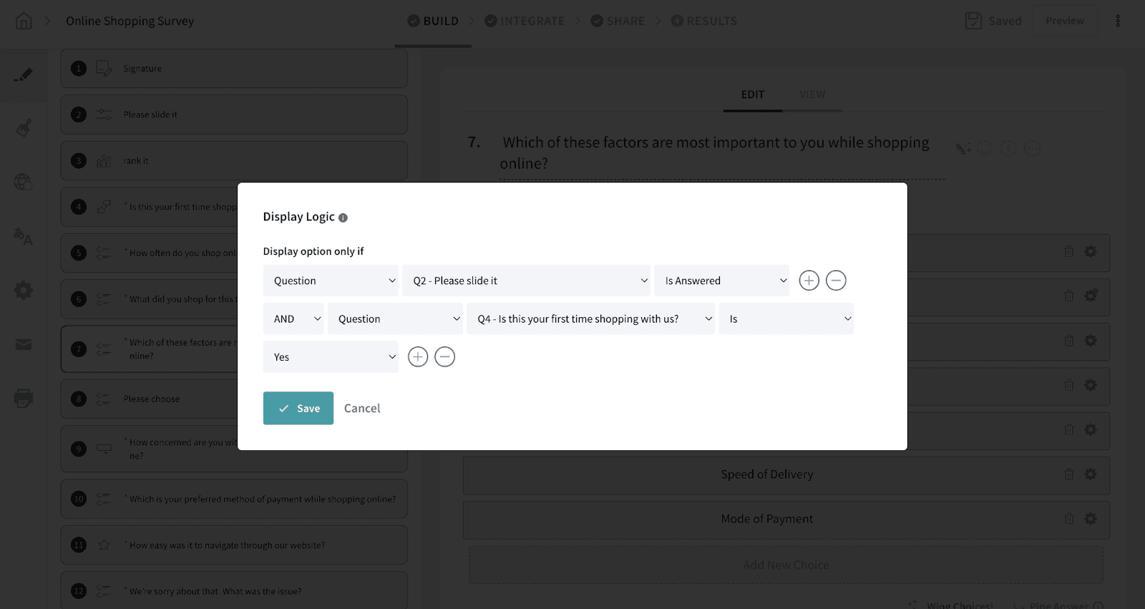Open settings gear for Speed of Delivery
1145x609 pixels.
click(1090, 474)
